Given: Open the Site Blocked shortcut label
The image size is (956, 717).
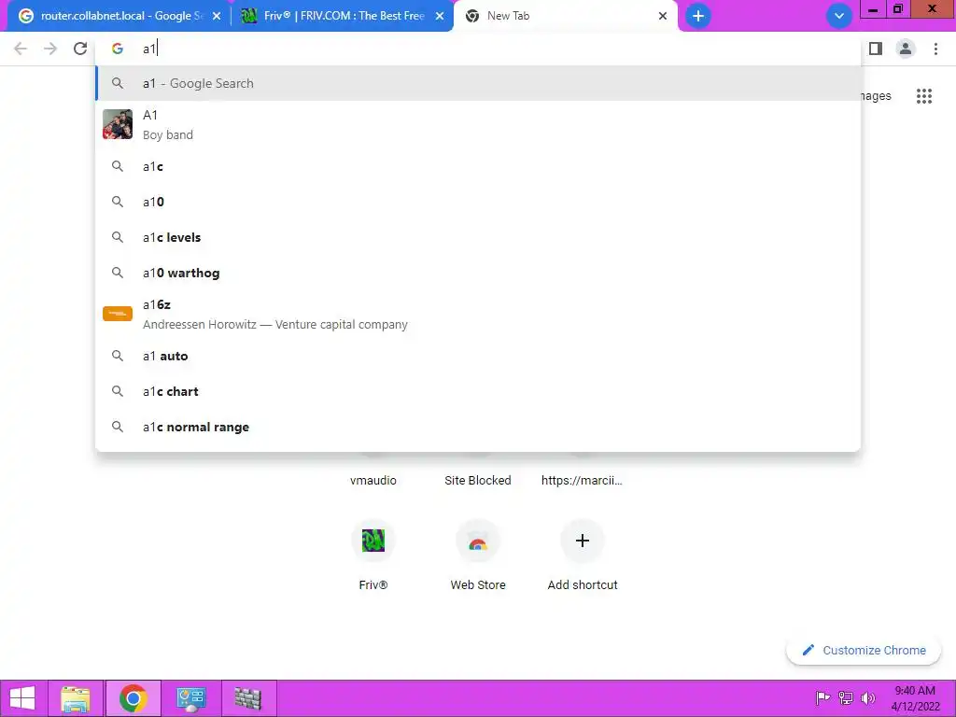Looking at the screenshot, I should (478, 481).
